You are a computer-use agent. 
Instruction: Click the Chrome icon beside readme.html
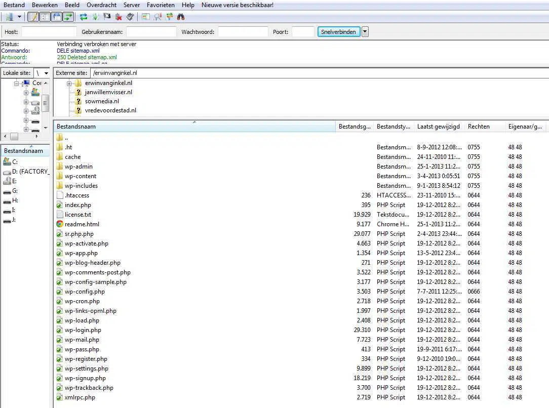[x=60, y=224]
